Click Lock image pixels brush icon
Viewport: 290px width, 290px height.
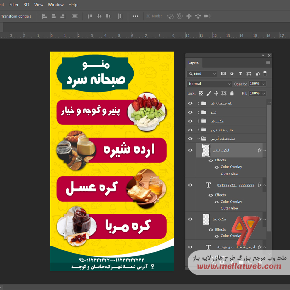(x=209, y=93)
